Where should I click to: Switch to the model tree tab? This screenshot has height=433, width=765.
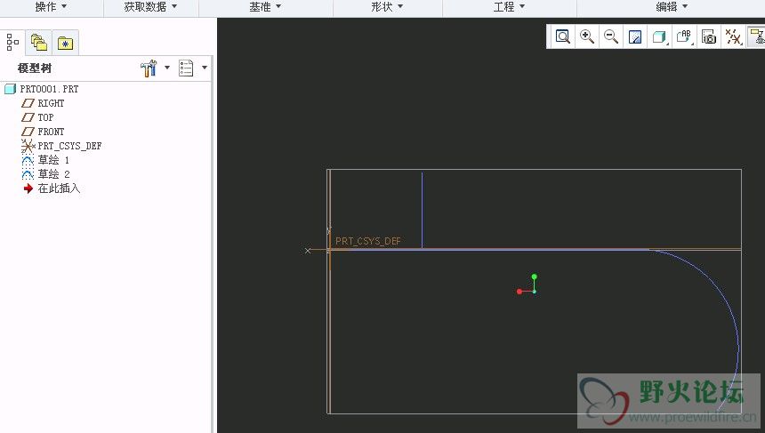pos(12,43)
